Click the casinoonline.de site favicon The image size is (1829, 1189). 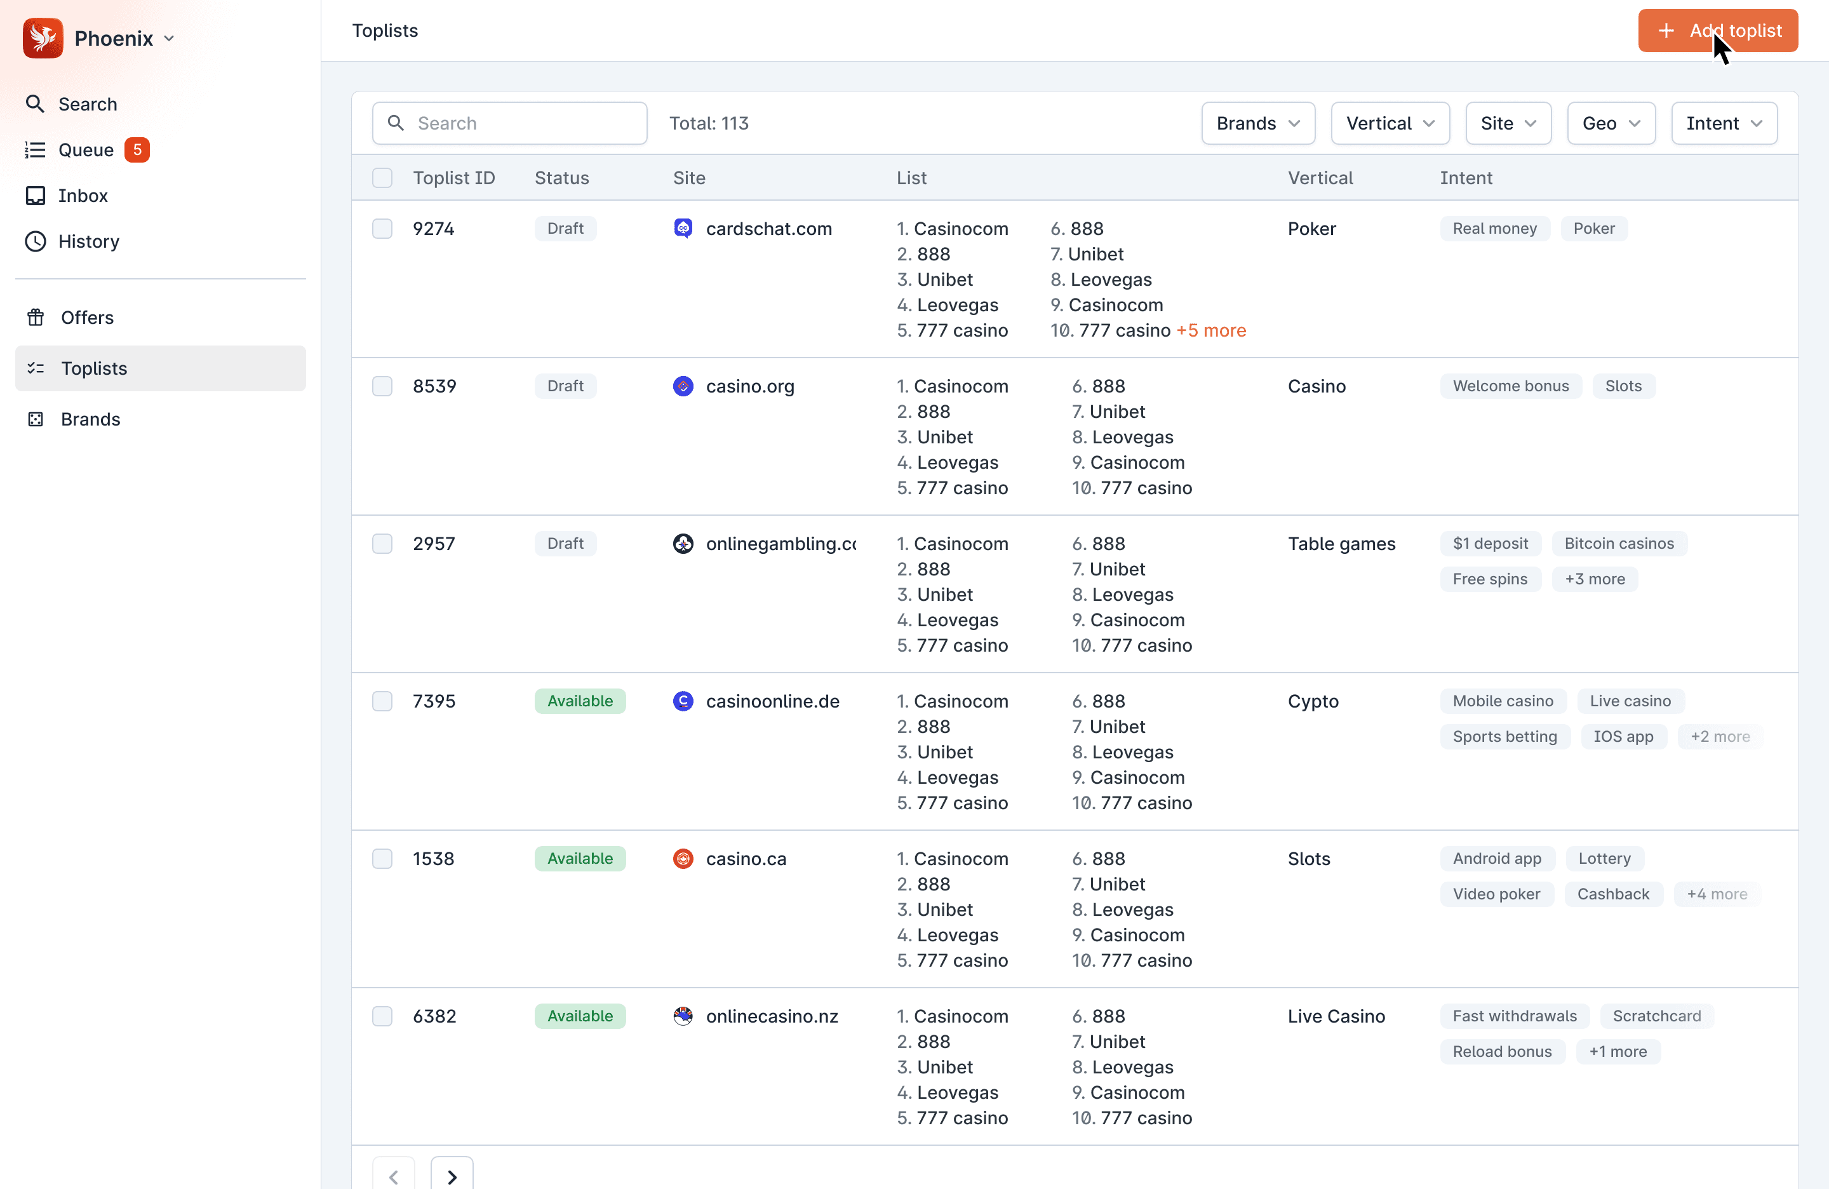(683, 701)
